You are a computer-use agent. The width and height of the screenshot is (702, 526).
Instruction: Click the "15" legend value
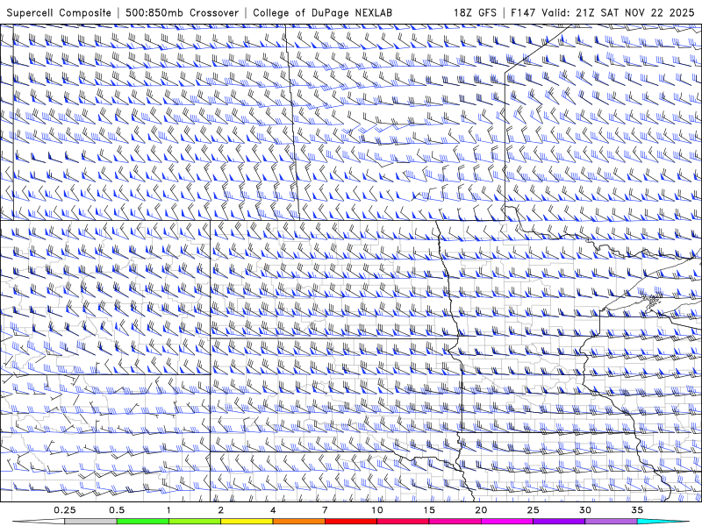pyautogui.click(x=429, y=510)
